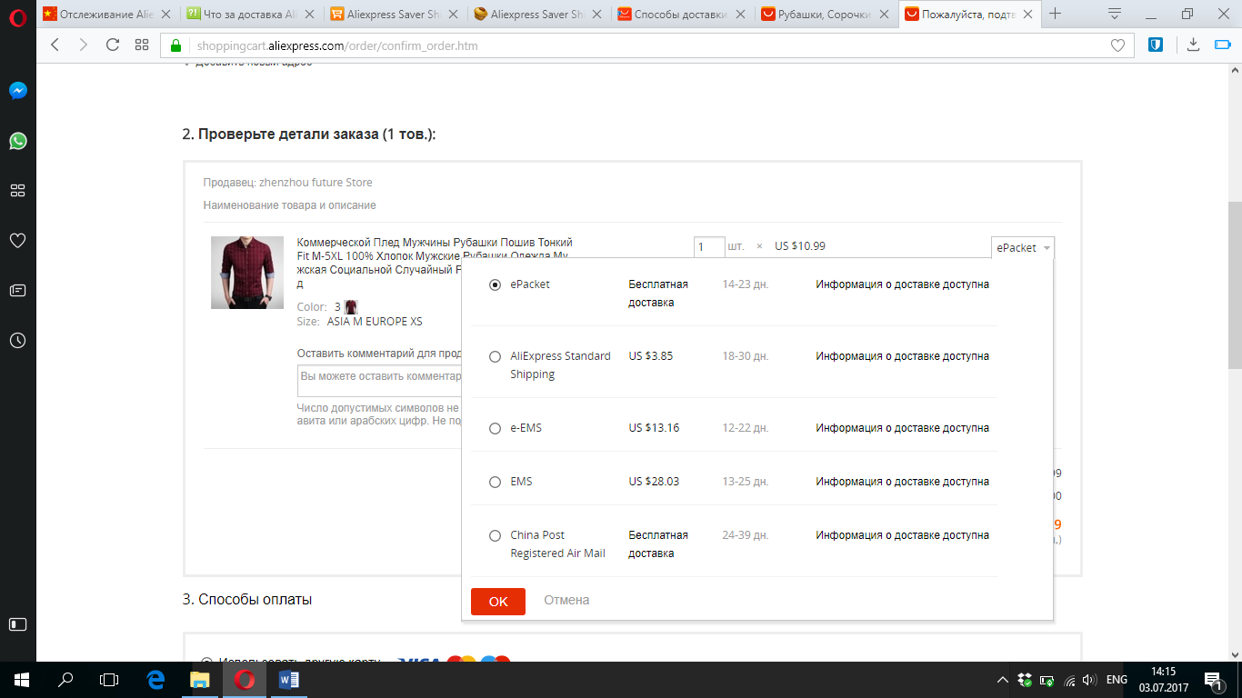Open a new tab with plus
This screenshot has width=1242, height=698.
(x=1055, y=14)
